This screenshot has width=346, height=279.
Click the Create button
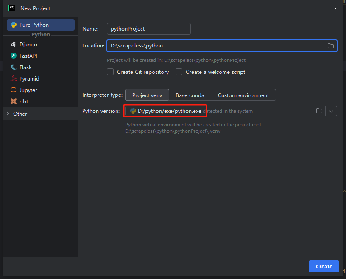pos(324,266)
